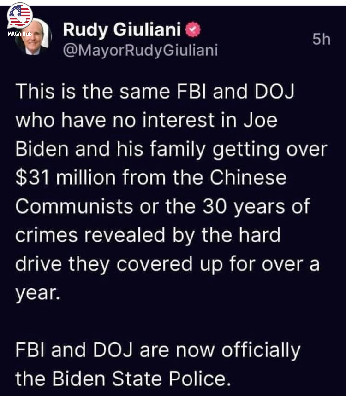346x396 pixels.
Task: Click the word "year." ending the first paragraph
Action: tap(37, 293)
